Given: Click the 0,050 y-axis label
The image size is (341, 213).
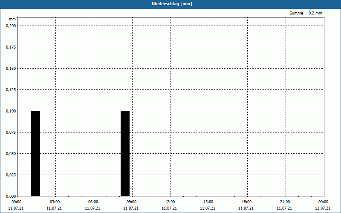Looking at the screenshot, I should (x=11, y=154).
